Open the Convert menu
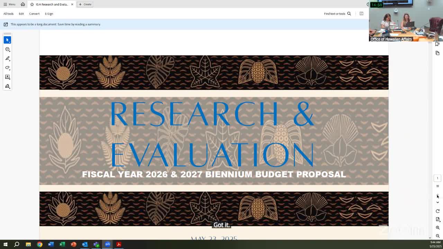The width and height of the screenshot is (443, 249). [x=34, y=13]
